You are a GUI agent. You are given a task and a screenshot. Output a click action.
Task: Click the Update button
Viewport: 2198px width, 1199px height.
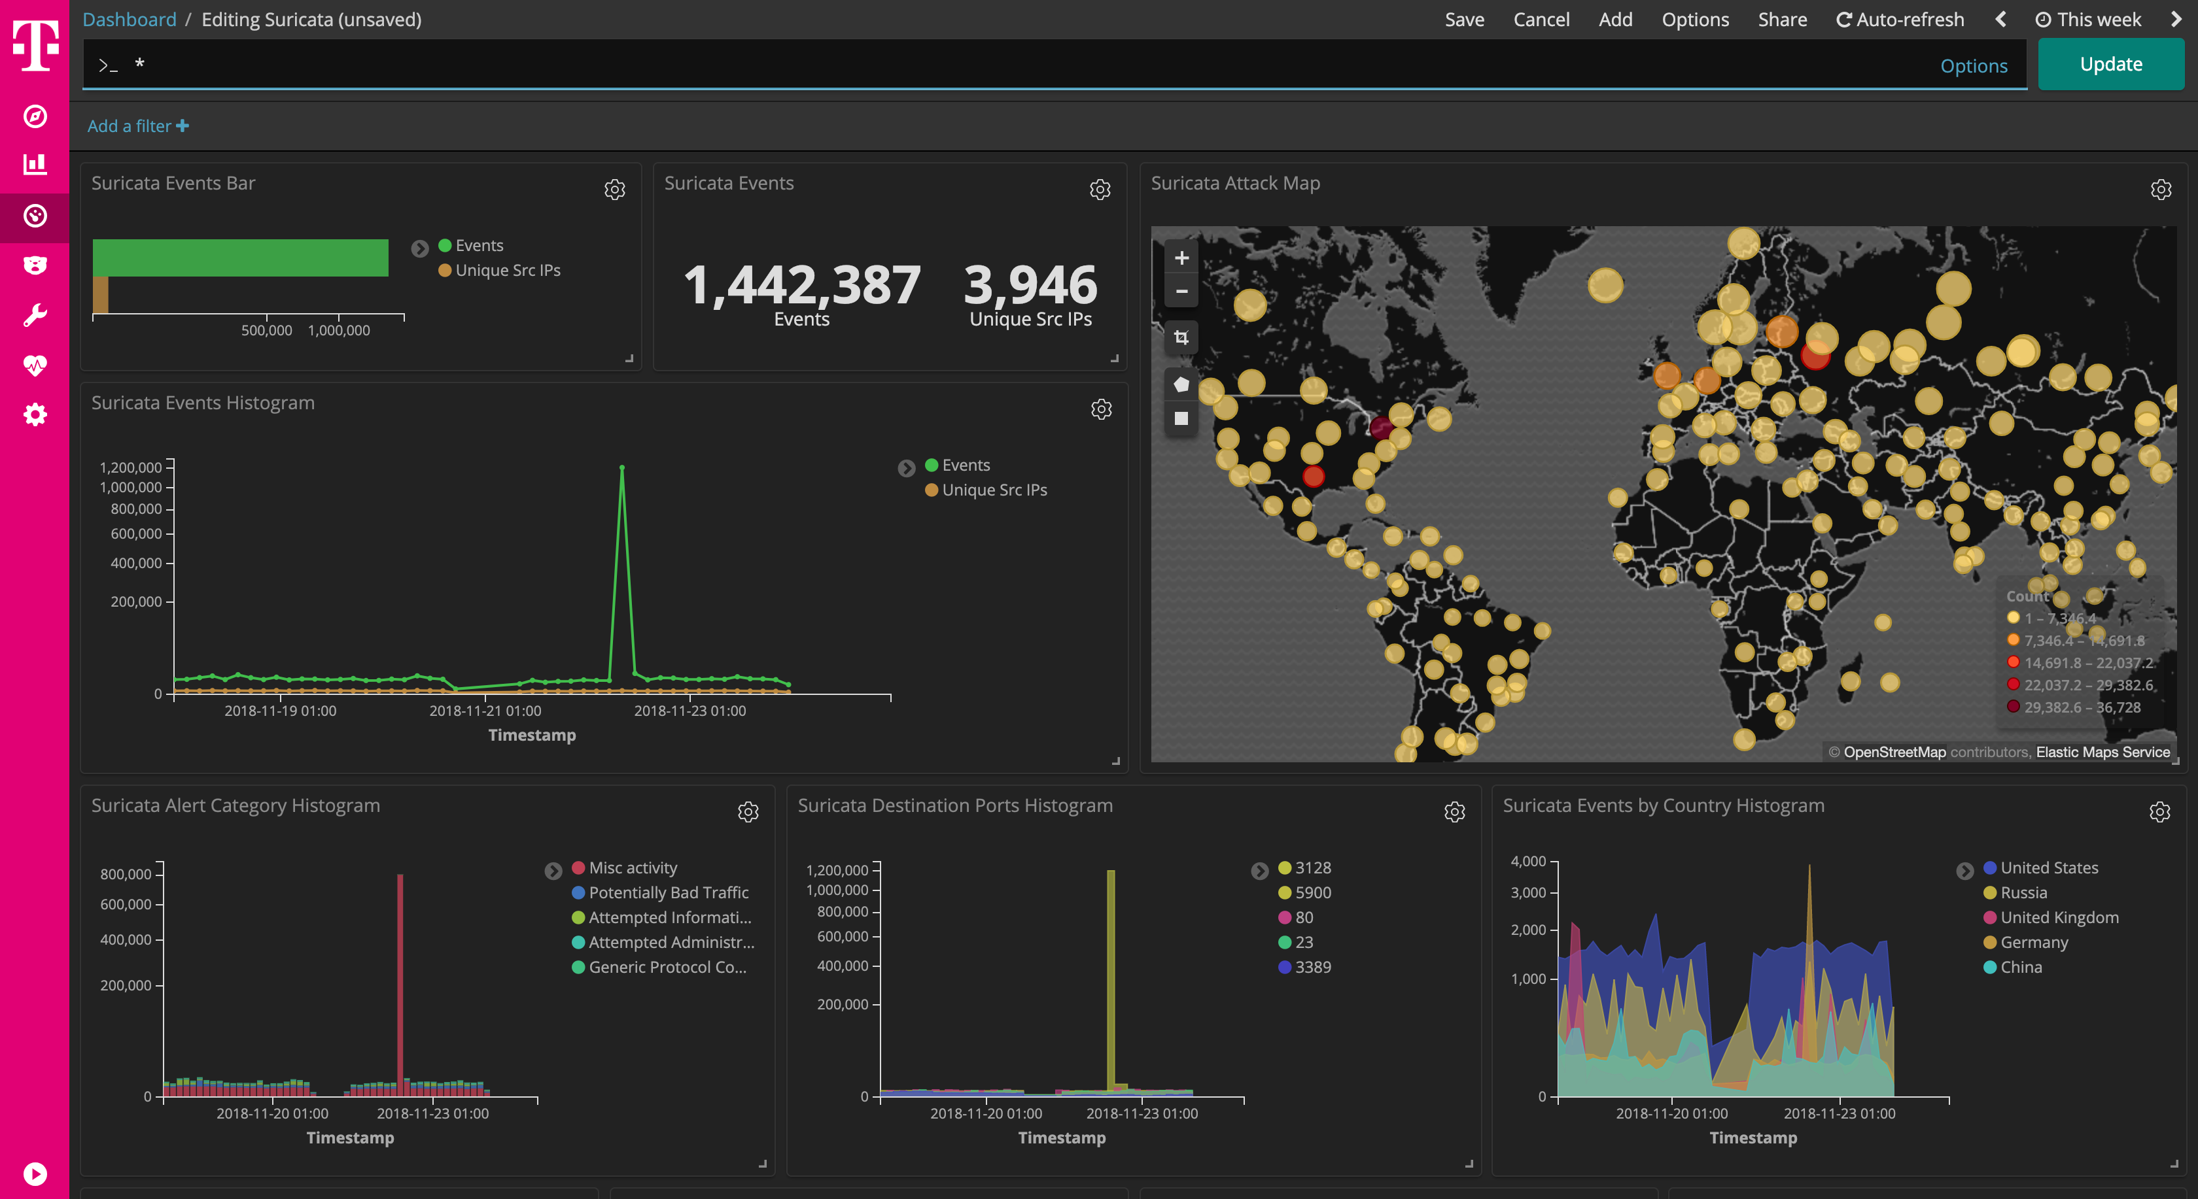(2110, 63)
